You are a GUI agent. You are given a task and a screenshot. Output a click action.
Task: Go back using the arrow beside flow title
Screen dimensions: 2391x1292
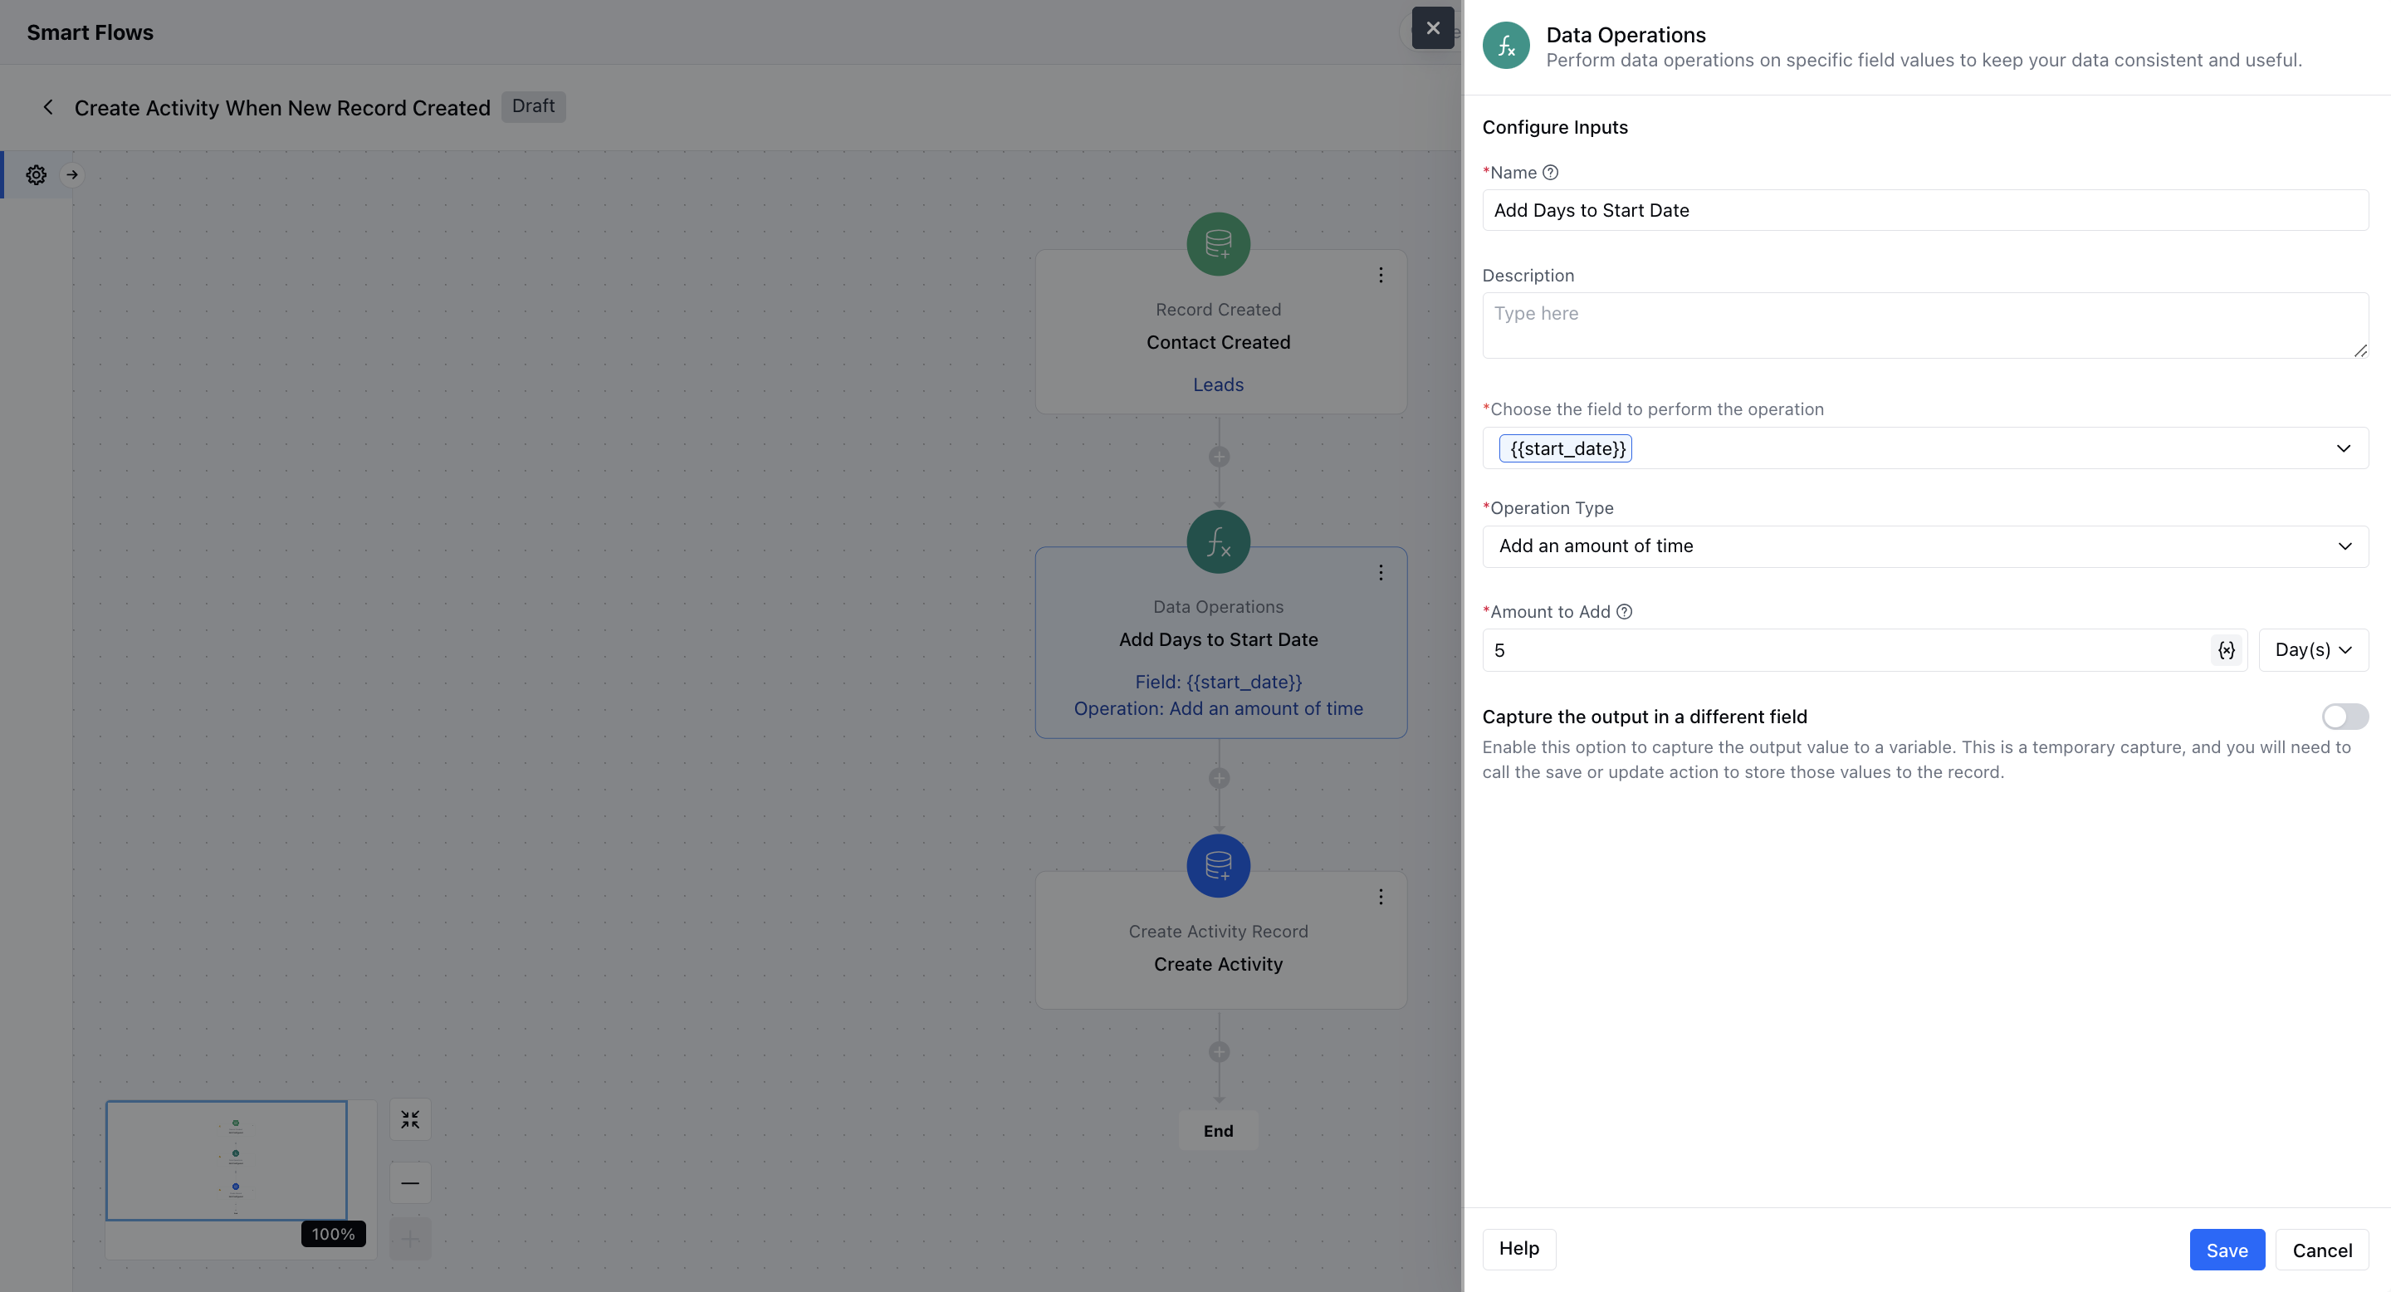coord(48,108)
